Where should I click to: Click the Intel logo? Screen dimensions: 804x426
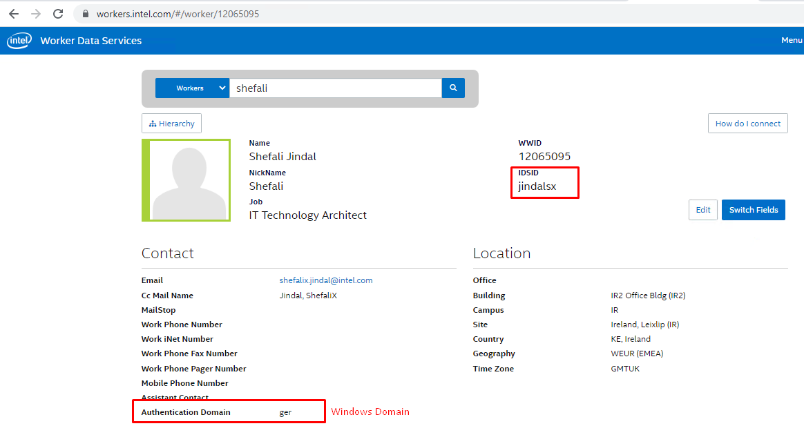[19, 41]
